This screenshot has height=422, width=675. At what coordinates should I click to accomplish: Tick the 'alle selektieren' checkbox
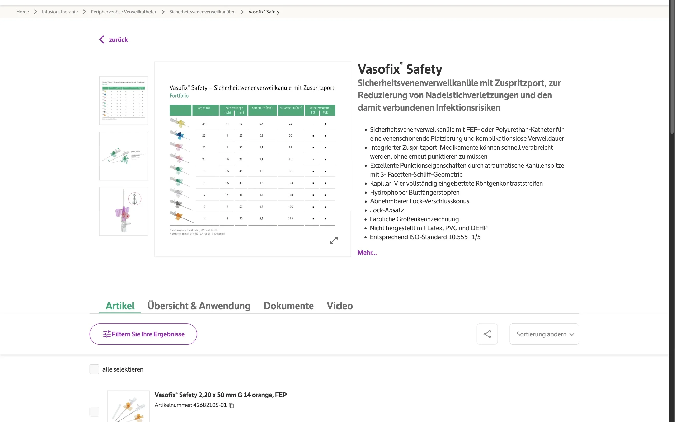[x=94, y=369]
